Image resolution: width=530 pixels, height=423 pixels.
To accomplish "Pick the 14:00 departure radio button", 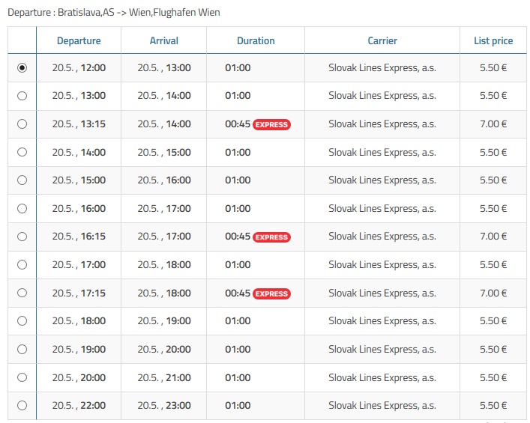I will [x=22, y=152].
